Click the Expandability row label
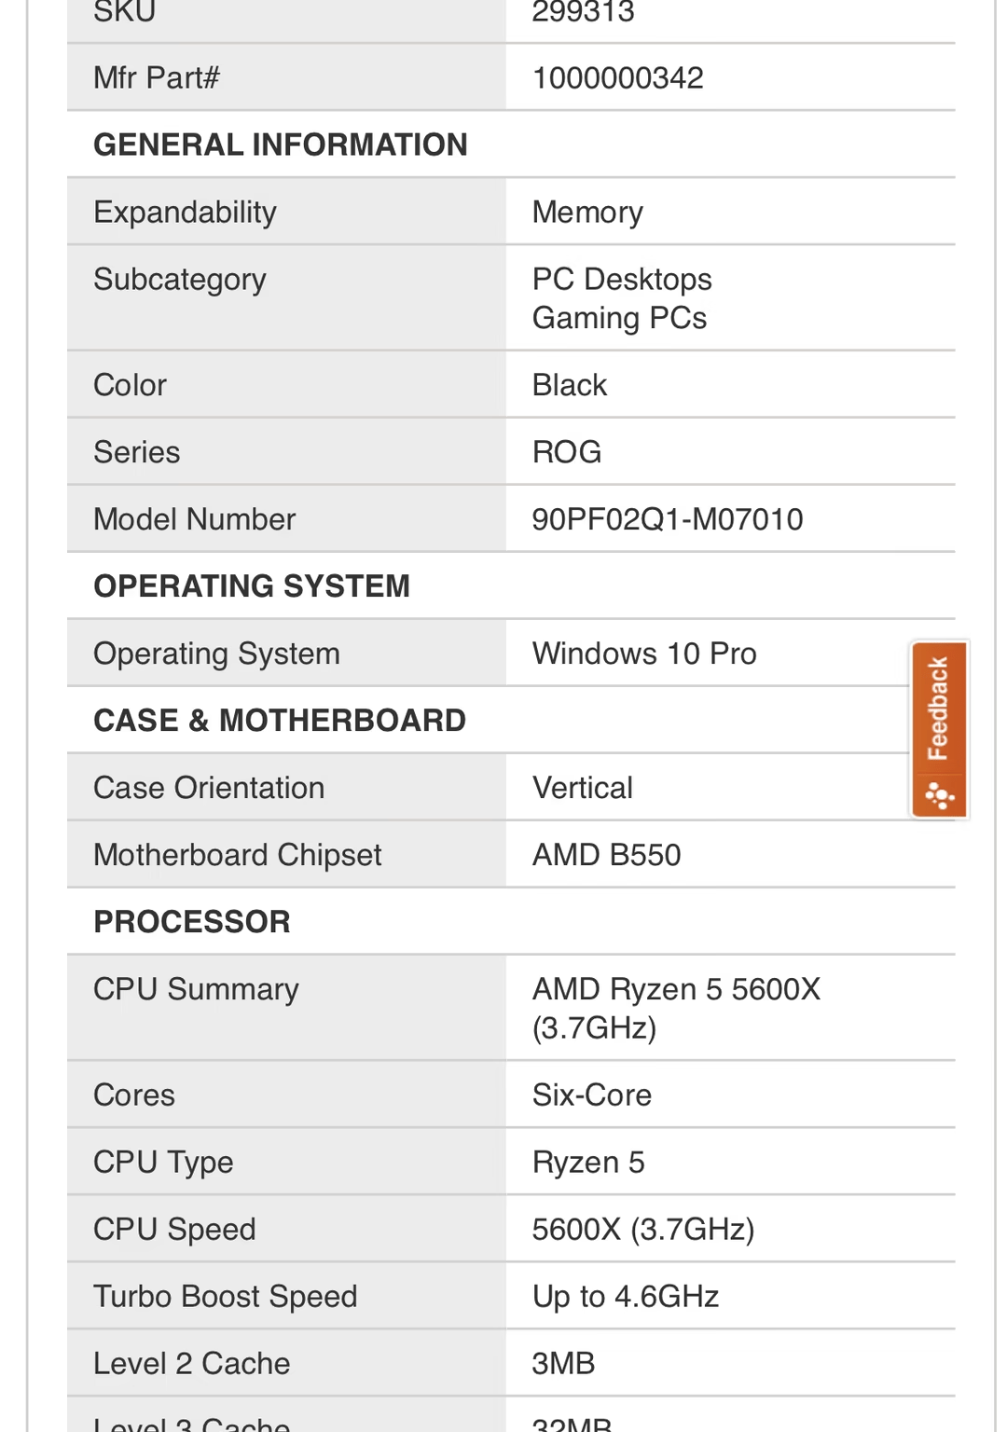The width and height of the screenshot is (1007, 1432). pos(186,213)
